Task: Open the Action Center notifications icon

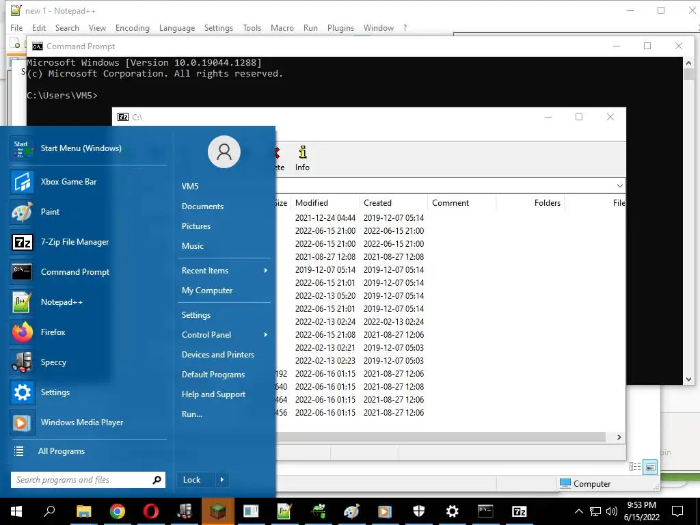Action: point(677,511)
